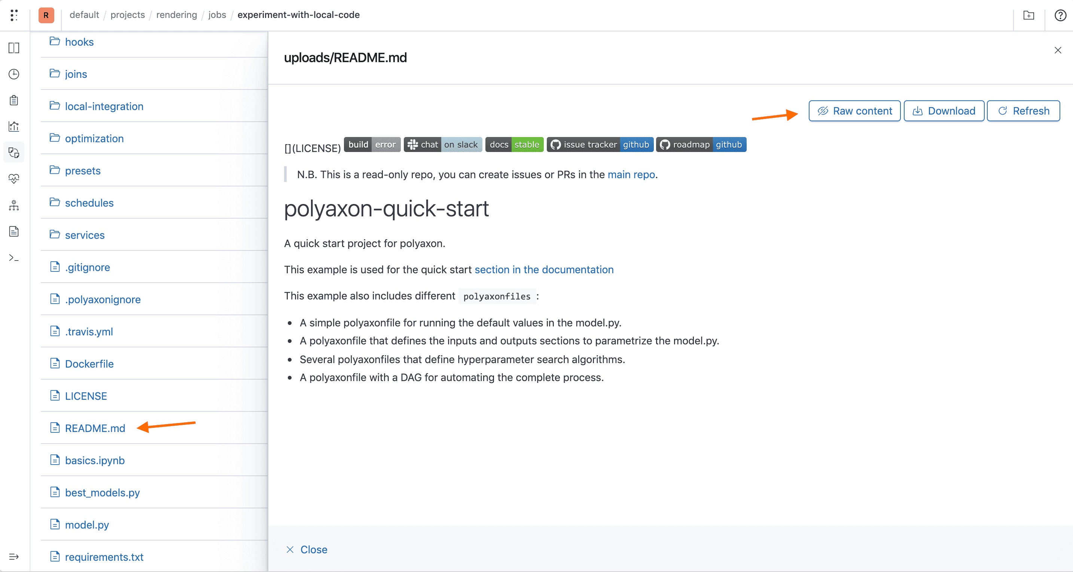
Task: Open the health monitor heart icon
Action: 13,178
